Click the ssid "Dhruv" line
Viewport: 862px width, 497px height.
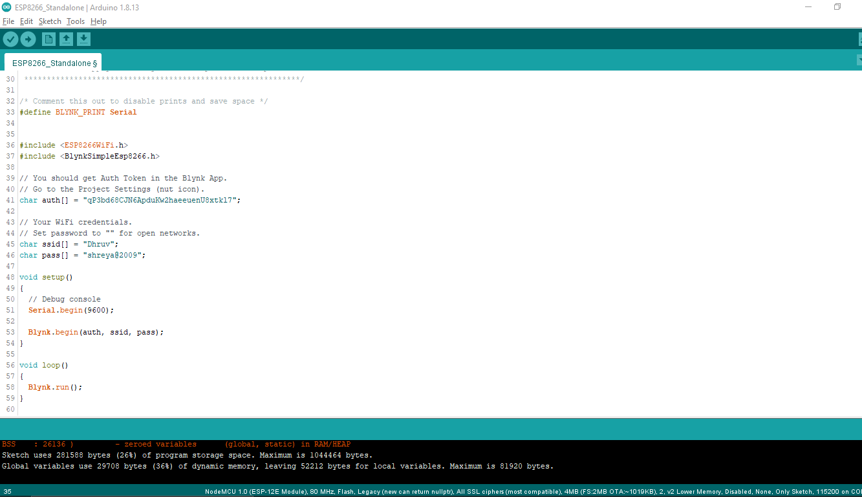coord(69,244)
